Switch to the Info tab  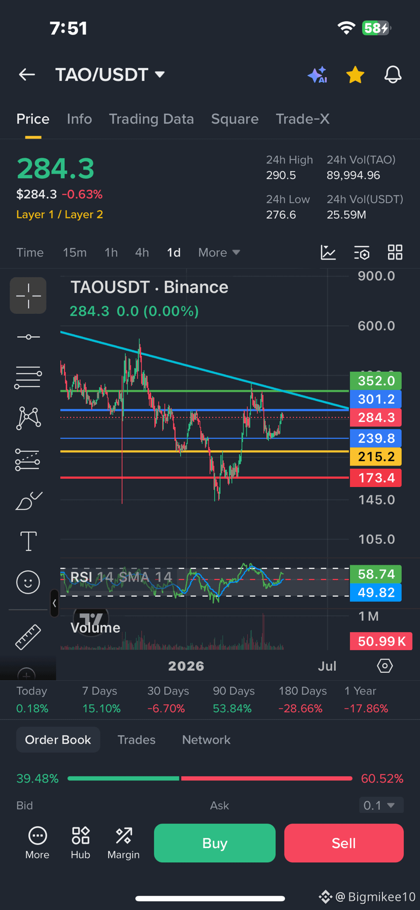pos(79,119)
